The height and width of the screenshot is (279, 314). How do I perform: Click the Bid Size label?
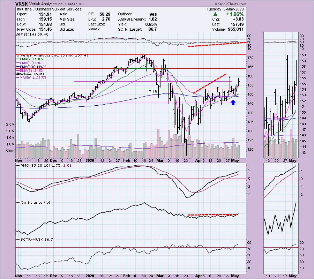[x=67, y=29]
